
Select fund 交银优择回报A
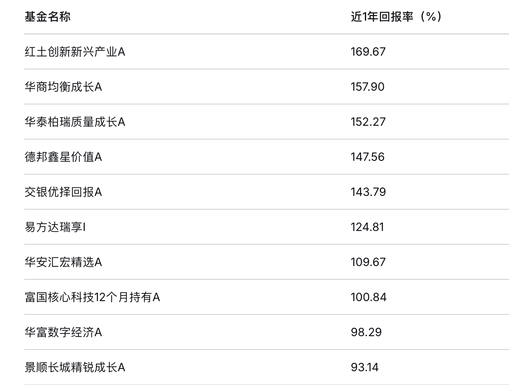[63, 192]
